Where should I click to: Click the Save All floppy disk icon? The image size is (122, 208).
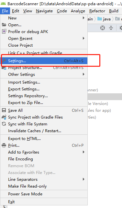[4, 110]
